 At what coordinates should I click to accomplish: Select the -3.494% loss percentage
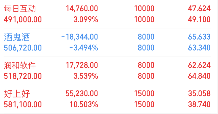tap(84, 48)
